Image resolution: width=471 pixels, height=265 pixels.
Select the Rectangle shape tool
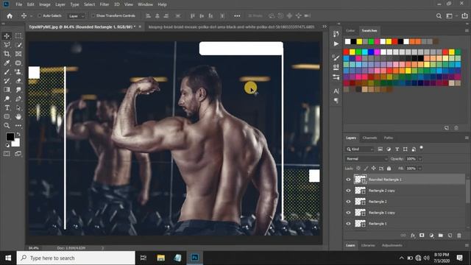tap(7, 116)
